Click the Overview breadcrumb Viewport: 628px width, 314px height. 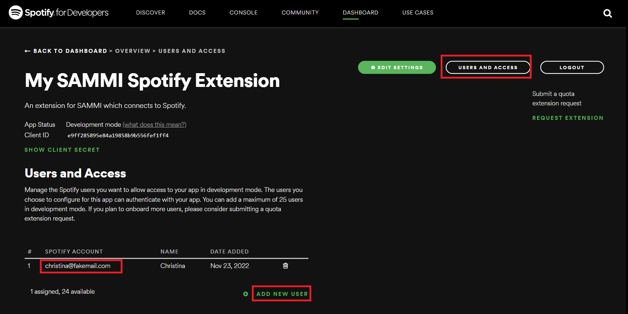133,51
